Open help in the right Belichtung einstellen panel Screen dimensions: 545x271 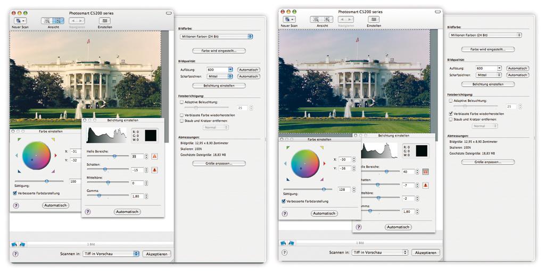coord(358,227)
